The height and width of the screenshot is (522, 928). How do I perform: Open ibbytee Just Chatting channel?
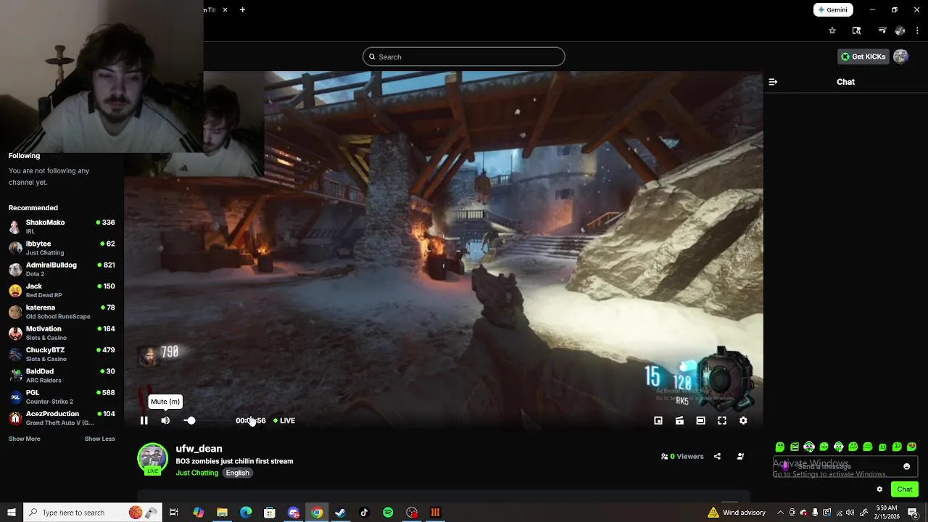[x=62, y=248]
